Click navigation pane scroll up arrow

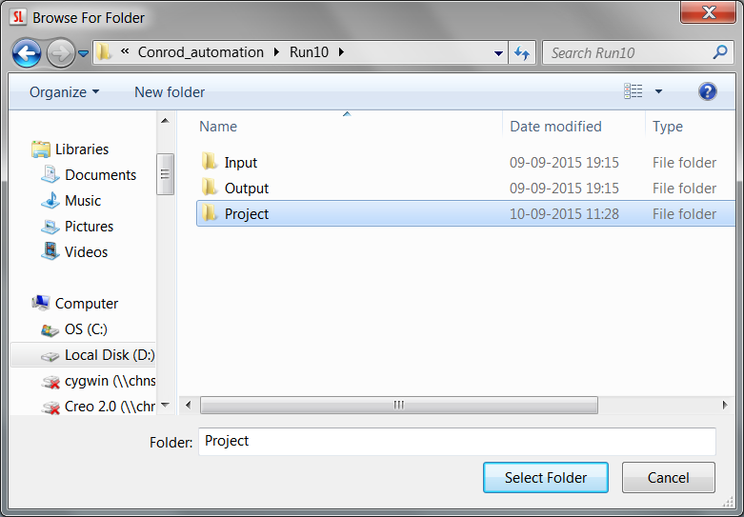165,121
